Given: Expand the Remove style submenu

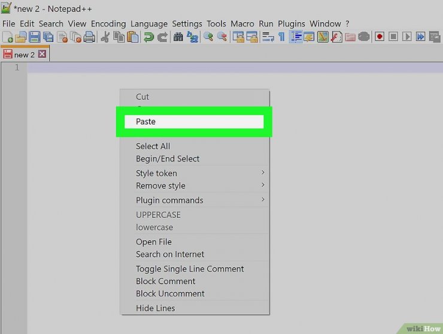Looking at the screenshot, I should pos(195,186).
